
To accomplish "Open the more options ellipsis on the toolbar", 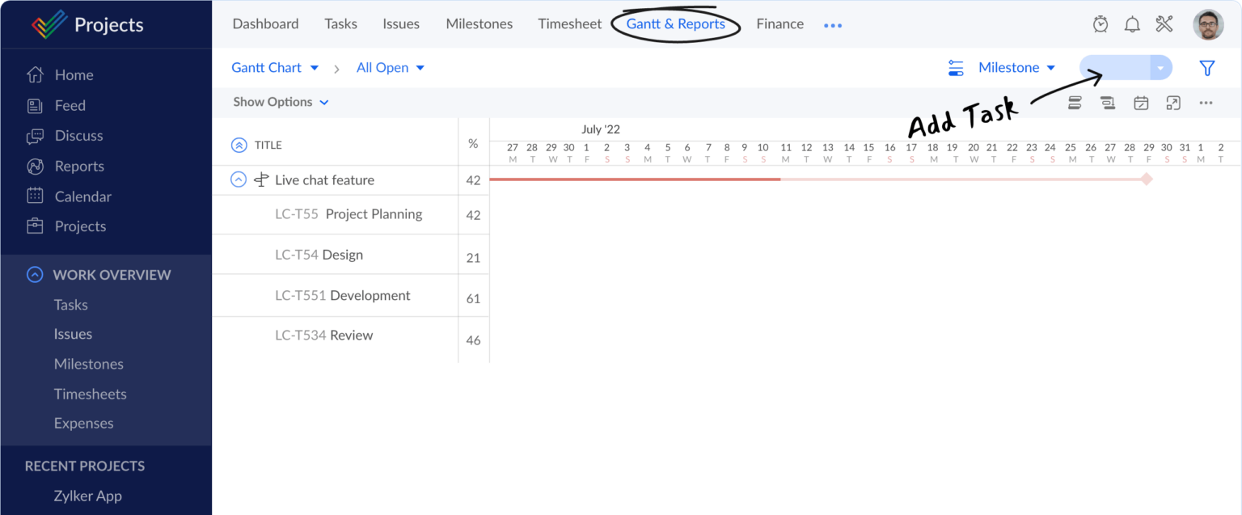I will [x=1206, y=103].
